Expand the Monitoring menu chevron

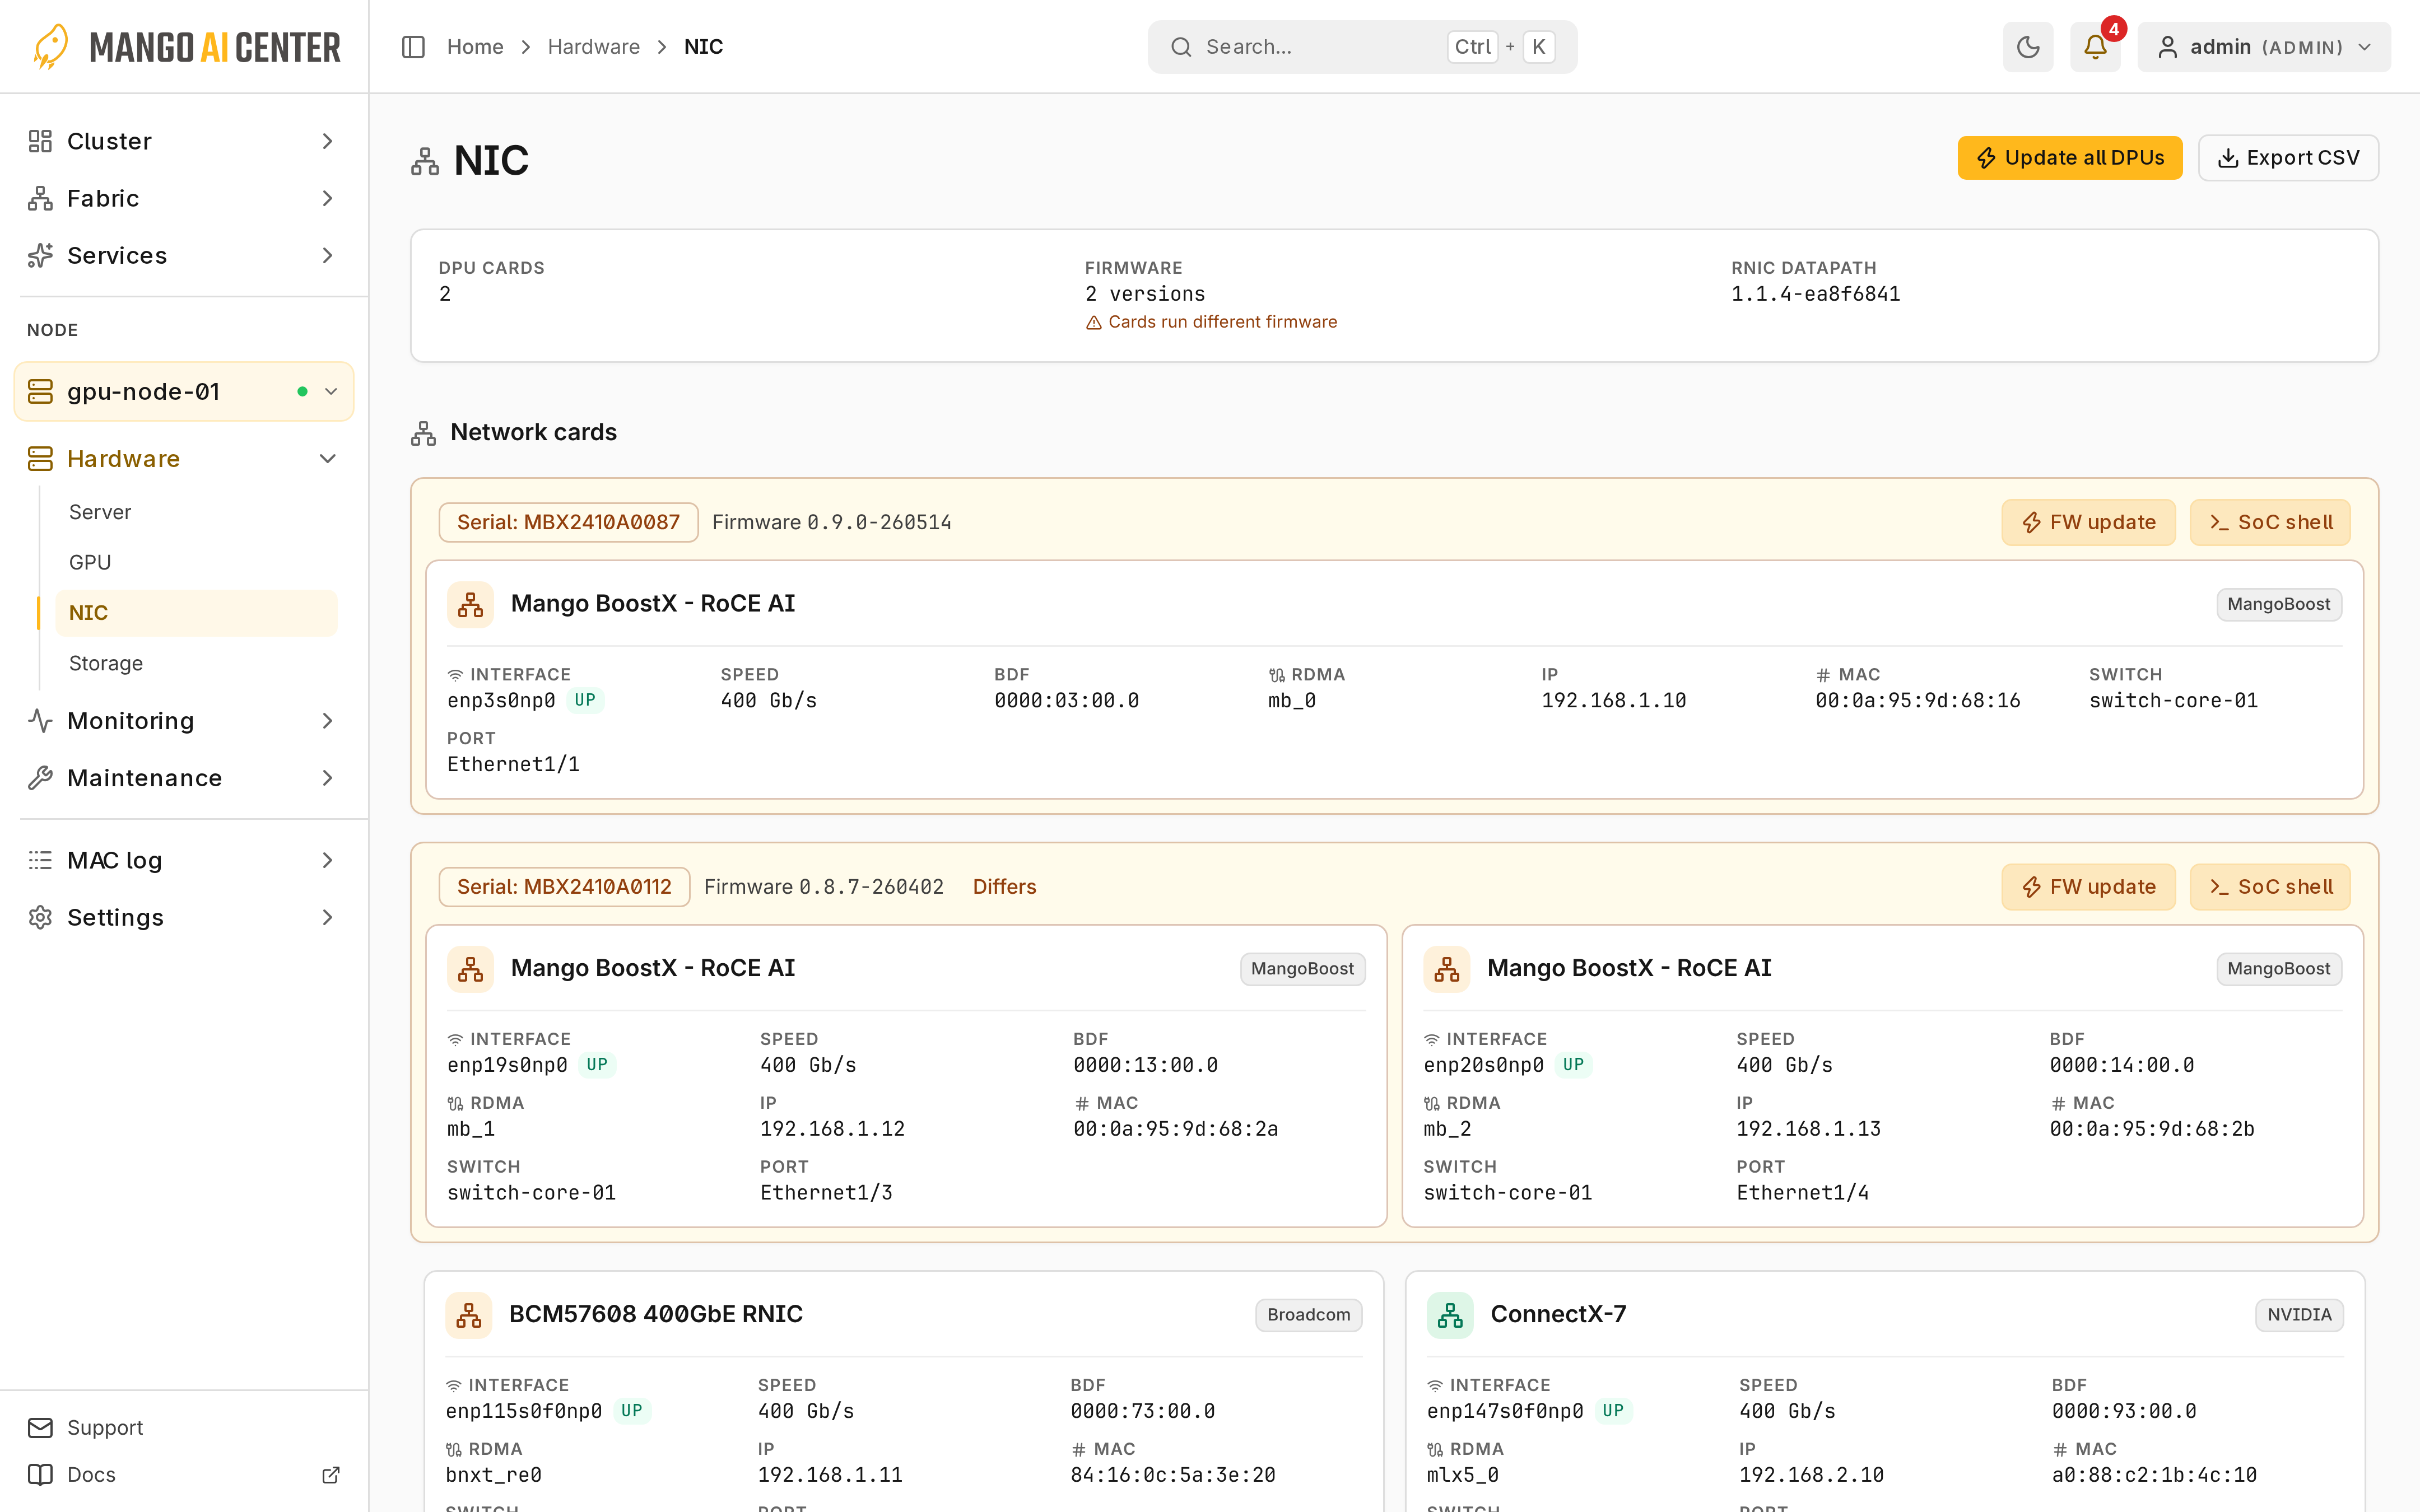tap(327, 720)
